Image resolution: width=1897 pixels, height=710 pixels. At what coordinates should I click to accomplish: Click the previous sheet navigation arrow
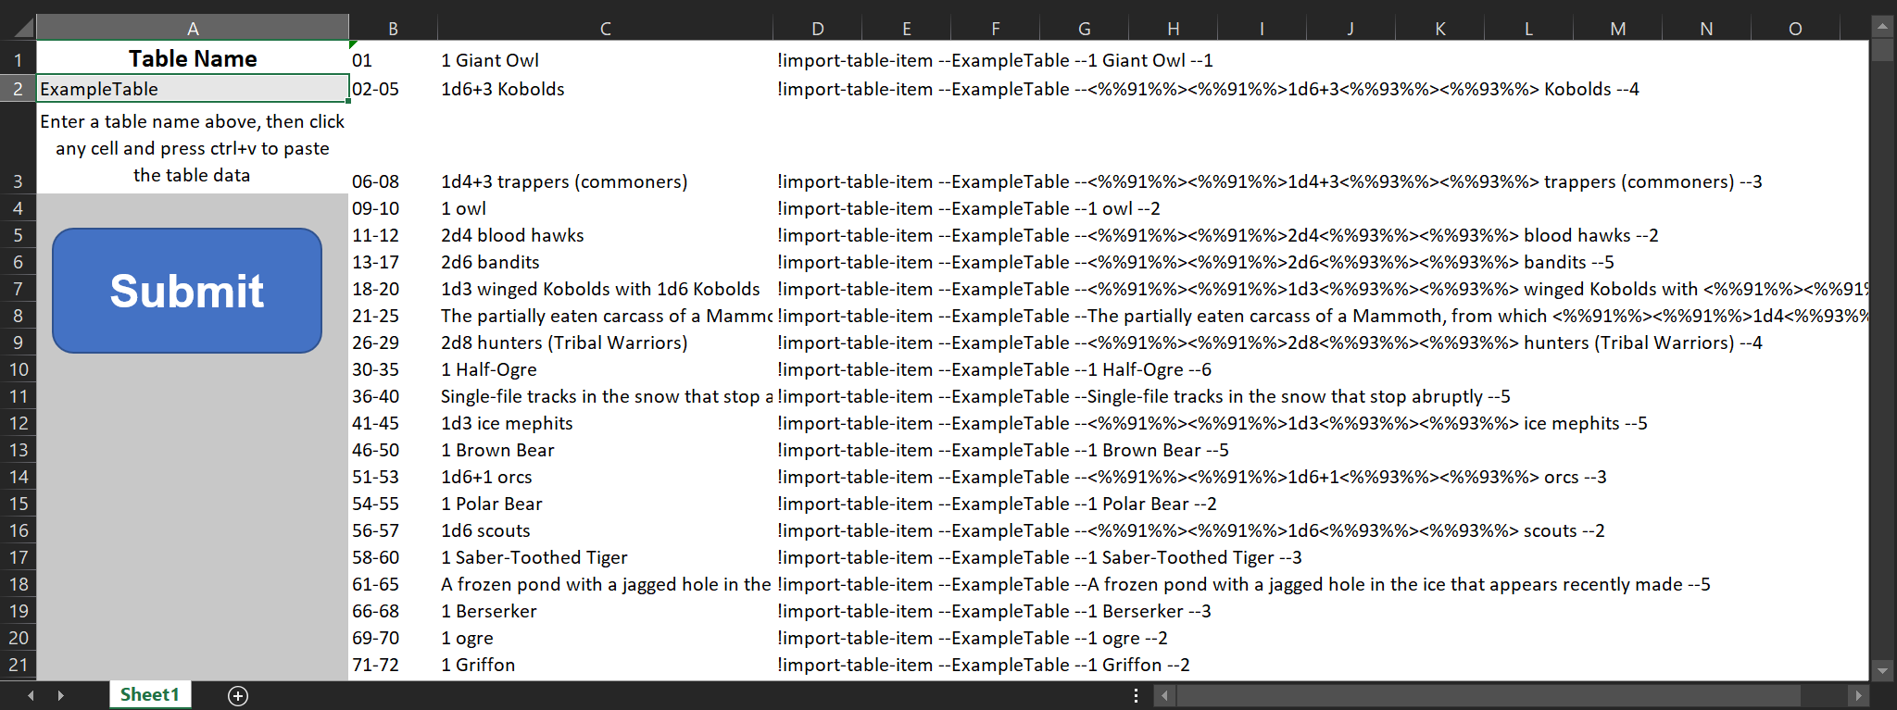pos(31,695)
